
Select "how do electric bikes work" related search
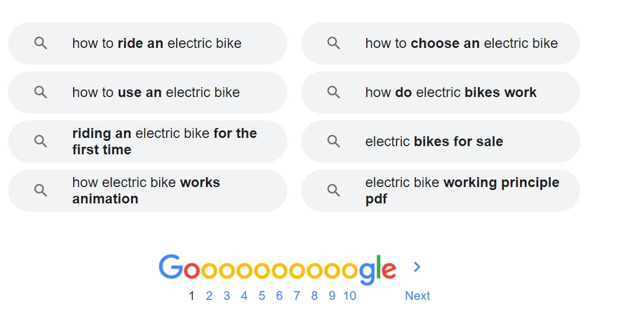point(450,92)
